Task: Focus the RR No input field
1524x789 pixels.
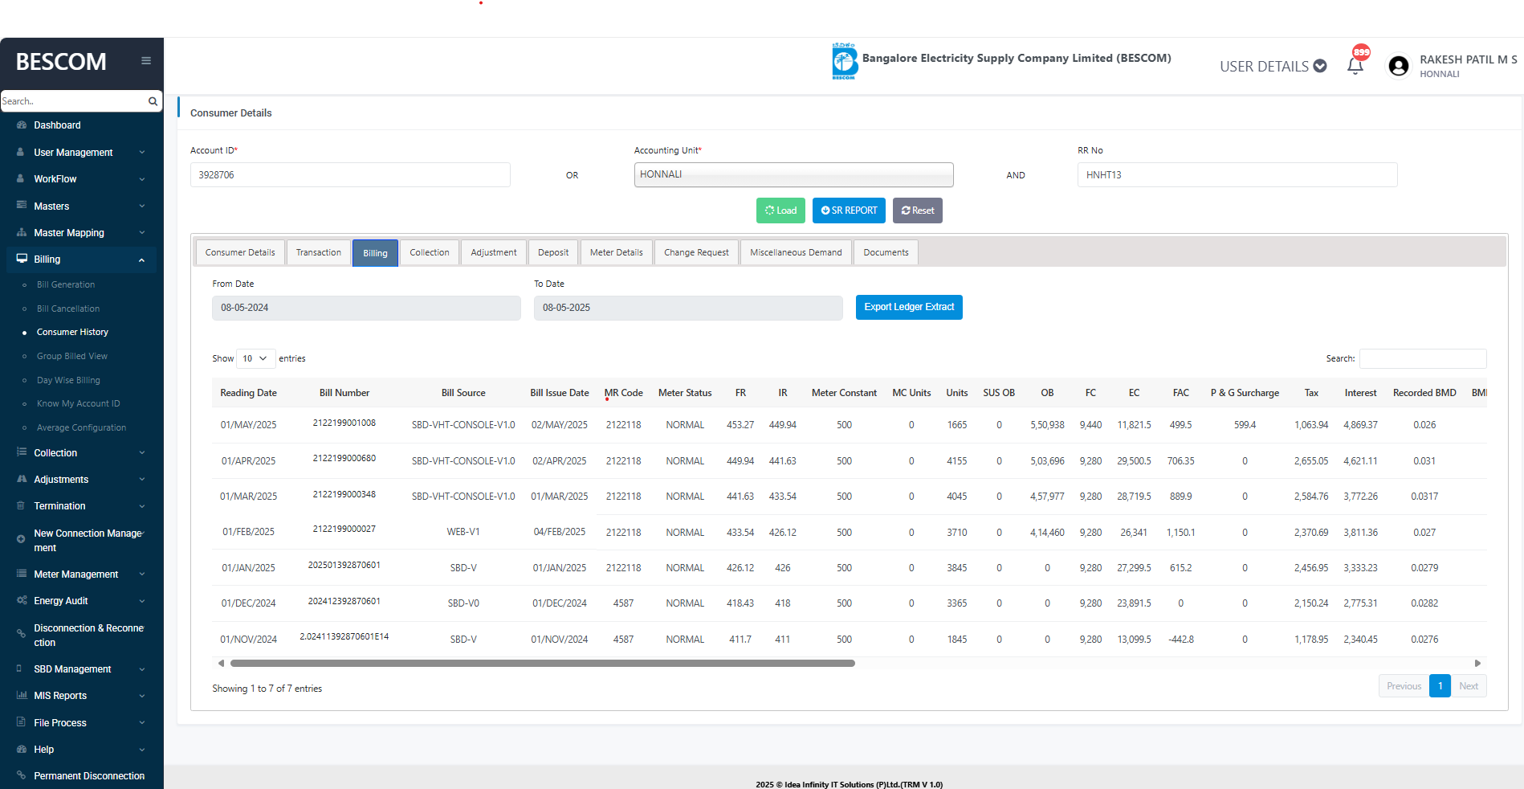Action: [x=1237, y=174]
